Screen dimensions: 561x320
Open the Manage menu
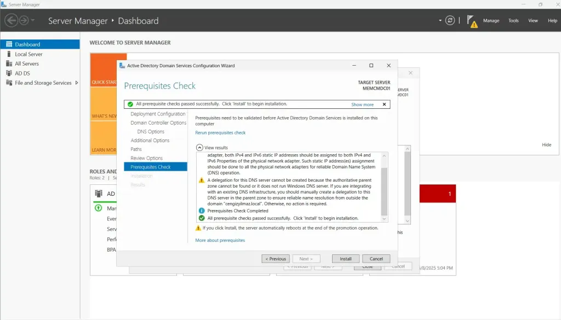(491, 21)
